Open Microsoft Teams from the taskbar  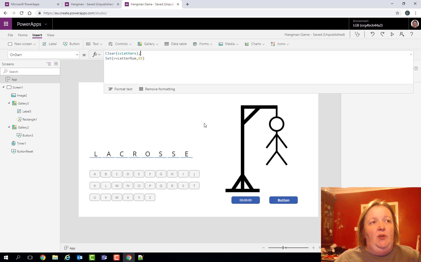pyautogui.click(x=104, y=257)
